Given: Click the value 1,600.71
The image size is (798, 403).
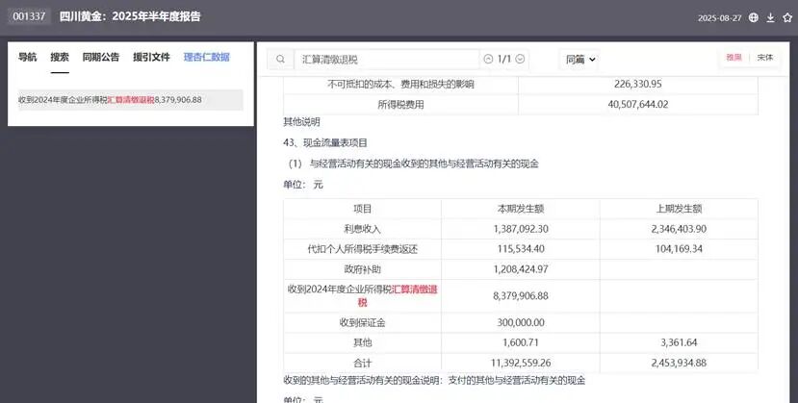Looking at the screenshot, I should coord(521,342).
